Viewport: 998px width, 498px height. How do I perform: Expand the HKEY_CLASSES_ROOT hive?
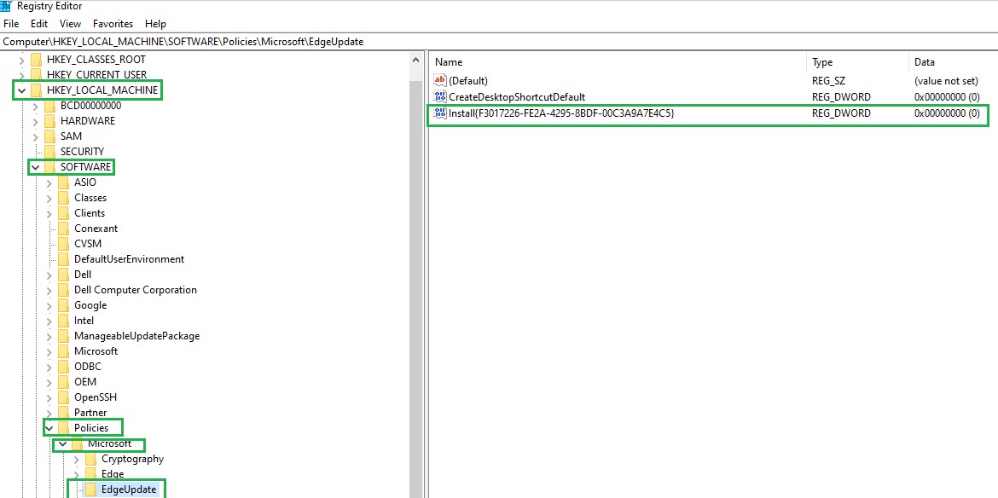(22, 60)
